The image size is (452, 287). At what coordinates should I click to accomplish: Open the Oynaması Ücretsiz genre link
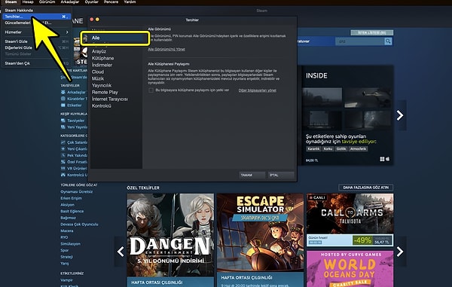(76, 191)
